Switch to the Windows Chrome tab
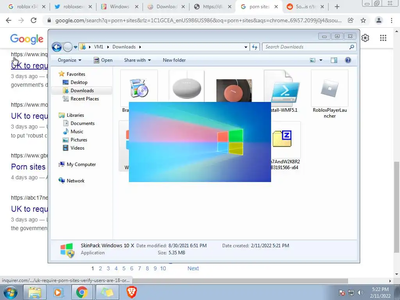 (x=120, y=7)
